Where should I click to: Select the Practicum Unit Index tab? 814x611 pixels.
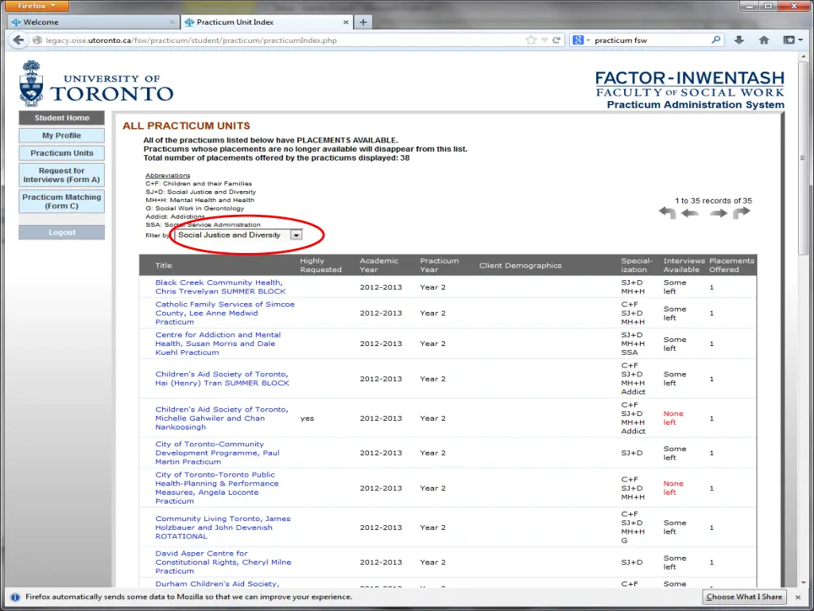(x=267, y=21)
